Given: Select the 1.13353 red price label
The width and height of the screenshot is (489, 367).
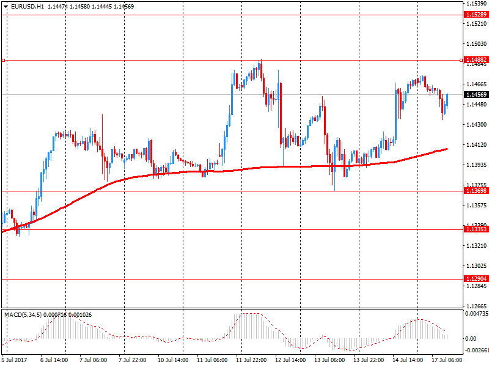Looking at the screenshot, I should click(x=476, y=229).
